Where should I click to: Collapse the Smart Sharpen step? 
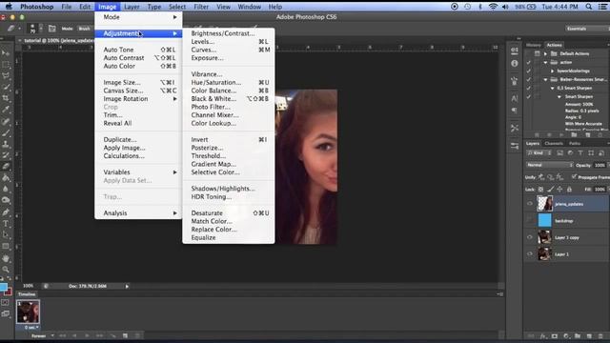[x=559, y=96]
